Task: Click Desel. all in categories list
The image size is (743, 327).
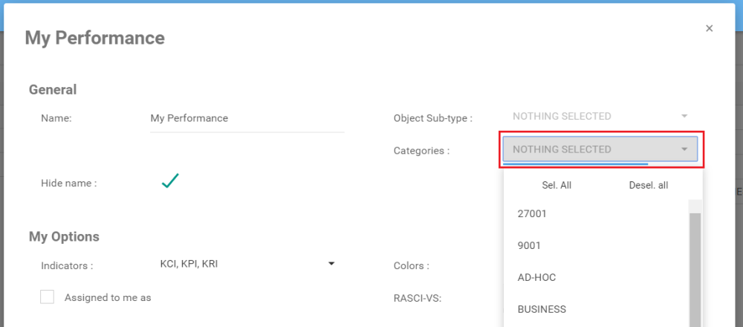Action: [648, 185]
